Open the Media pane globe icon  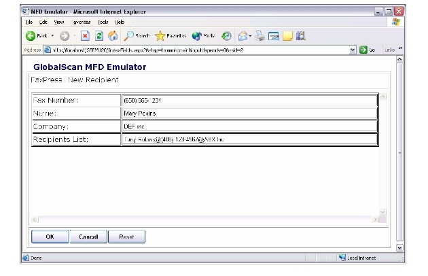pyautogui.click(x=204, y=36)
